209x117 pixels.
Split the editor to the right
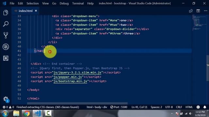[x=198, y=11]
